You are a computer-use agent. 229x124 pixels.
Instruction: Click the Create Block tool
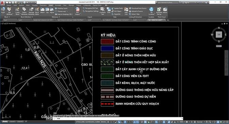pos(17,11)
